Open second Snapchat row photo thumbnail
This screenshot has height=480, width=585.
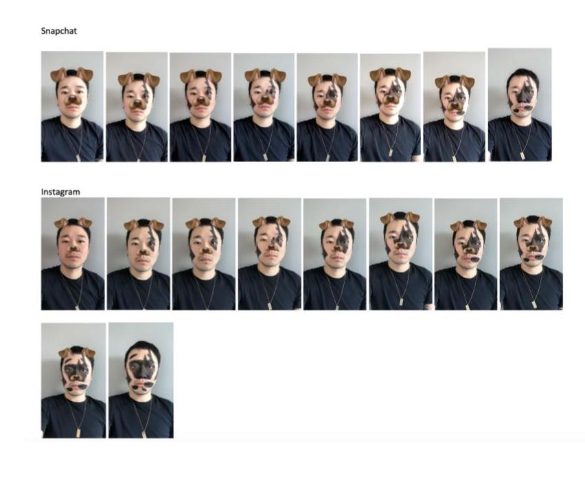137,106
